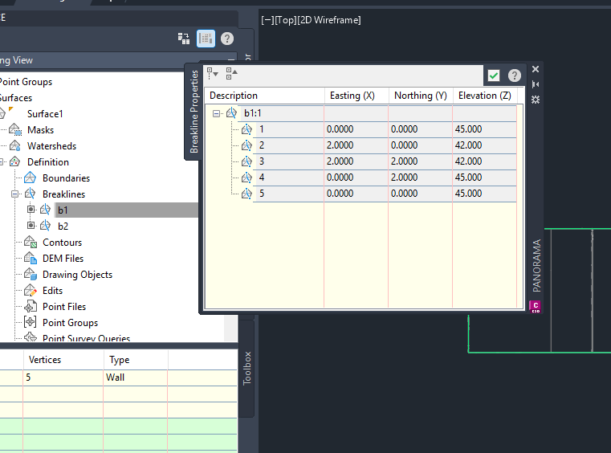The image size is (611, 453).
Task: Select the Point Survey Queries tree item
Action: click(86, 338)
